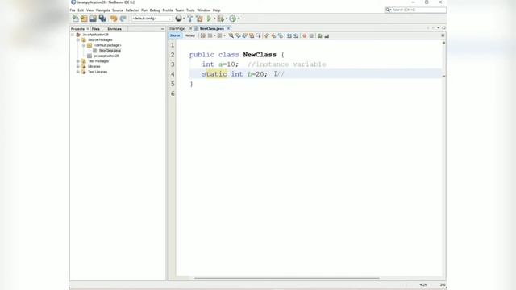Switch to History view button
Screen dimensions: 516x290
[x=189, y=35]
